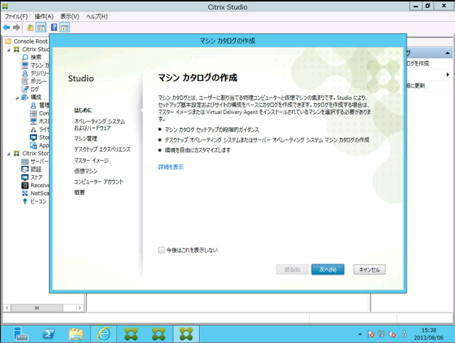Viewport: 455px width, 343px height.
Task: Click the キャンセル button
Action: 370,270
